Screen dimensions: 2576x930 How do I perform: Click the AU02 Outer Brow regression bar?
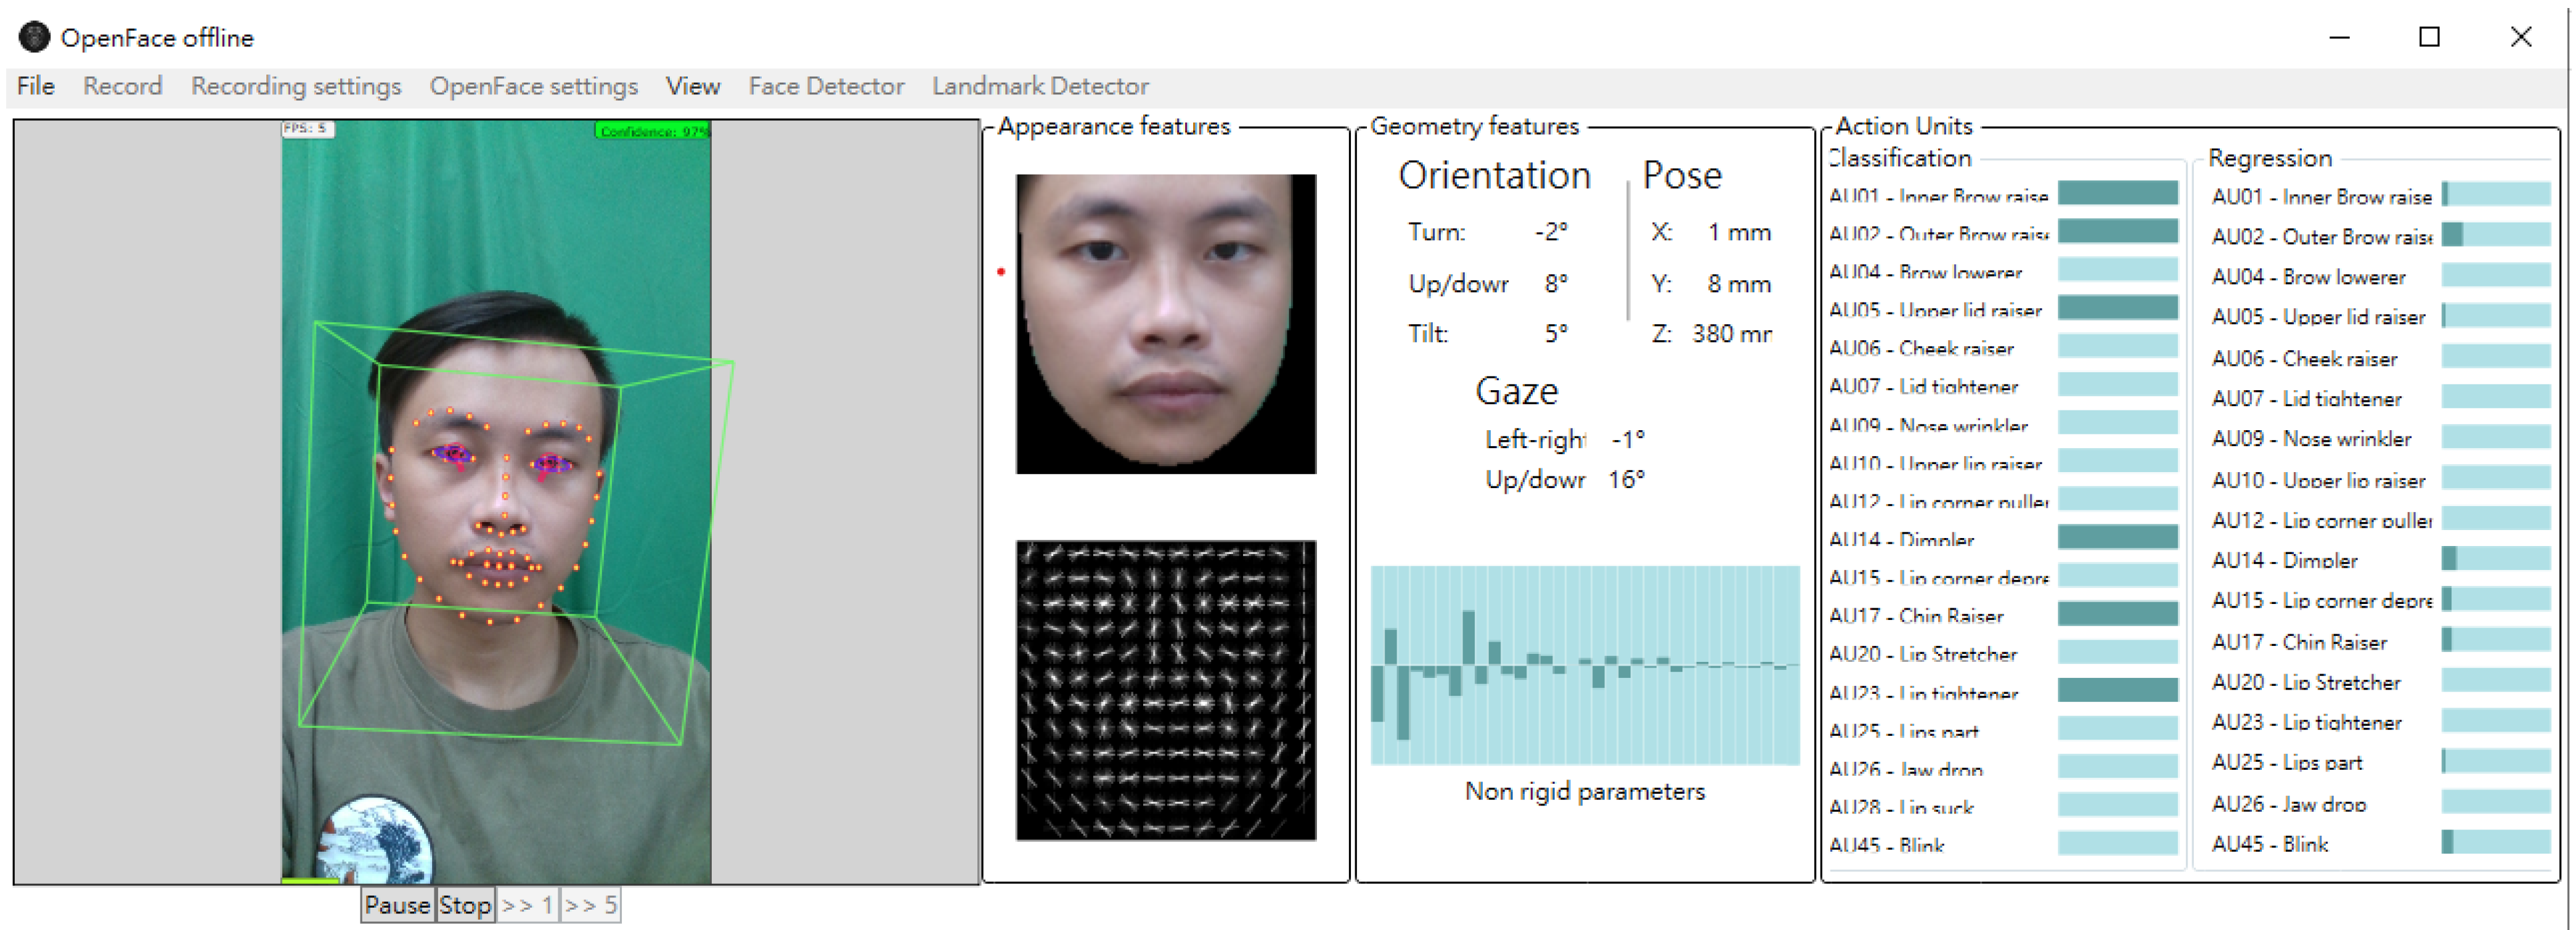pyautogui.click(x=2495, y=235)
